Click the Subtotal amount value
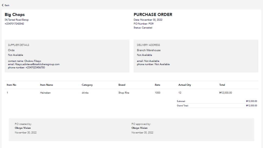263x148 pixels. [x=251, y=101]
